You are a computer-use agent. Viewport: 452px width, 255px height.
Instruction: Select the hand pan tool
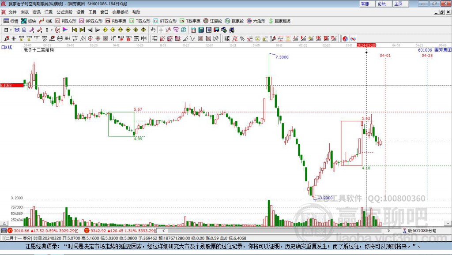(153, 30)
